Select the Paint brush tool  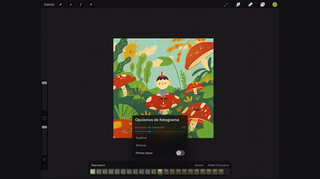tap(226, 4)
